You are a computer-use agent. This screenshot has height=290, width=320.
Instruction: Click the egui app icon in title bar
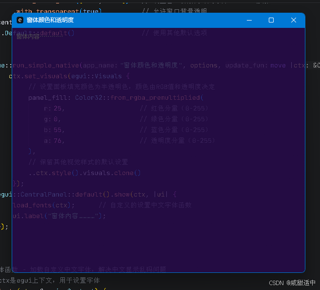(x=20, y=20)
